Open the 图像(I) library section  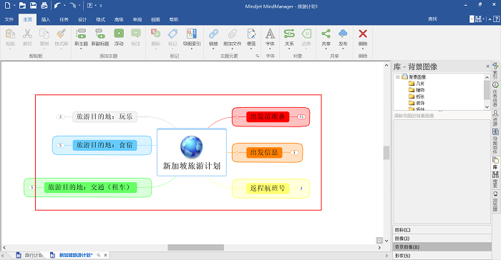click(x=442, y=239)
